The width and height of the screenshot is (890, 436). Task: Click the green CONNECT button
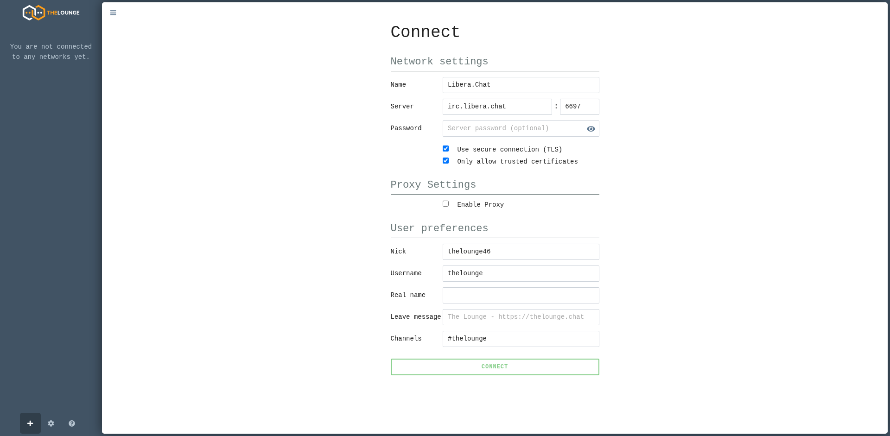pos(495,367)
